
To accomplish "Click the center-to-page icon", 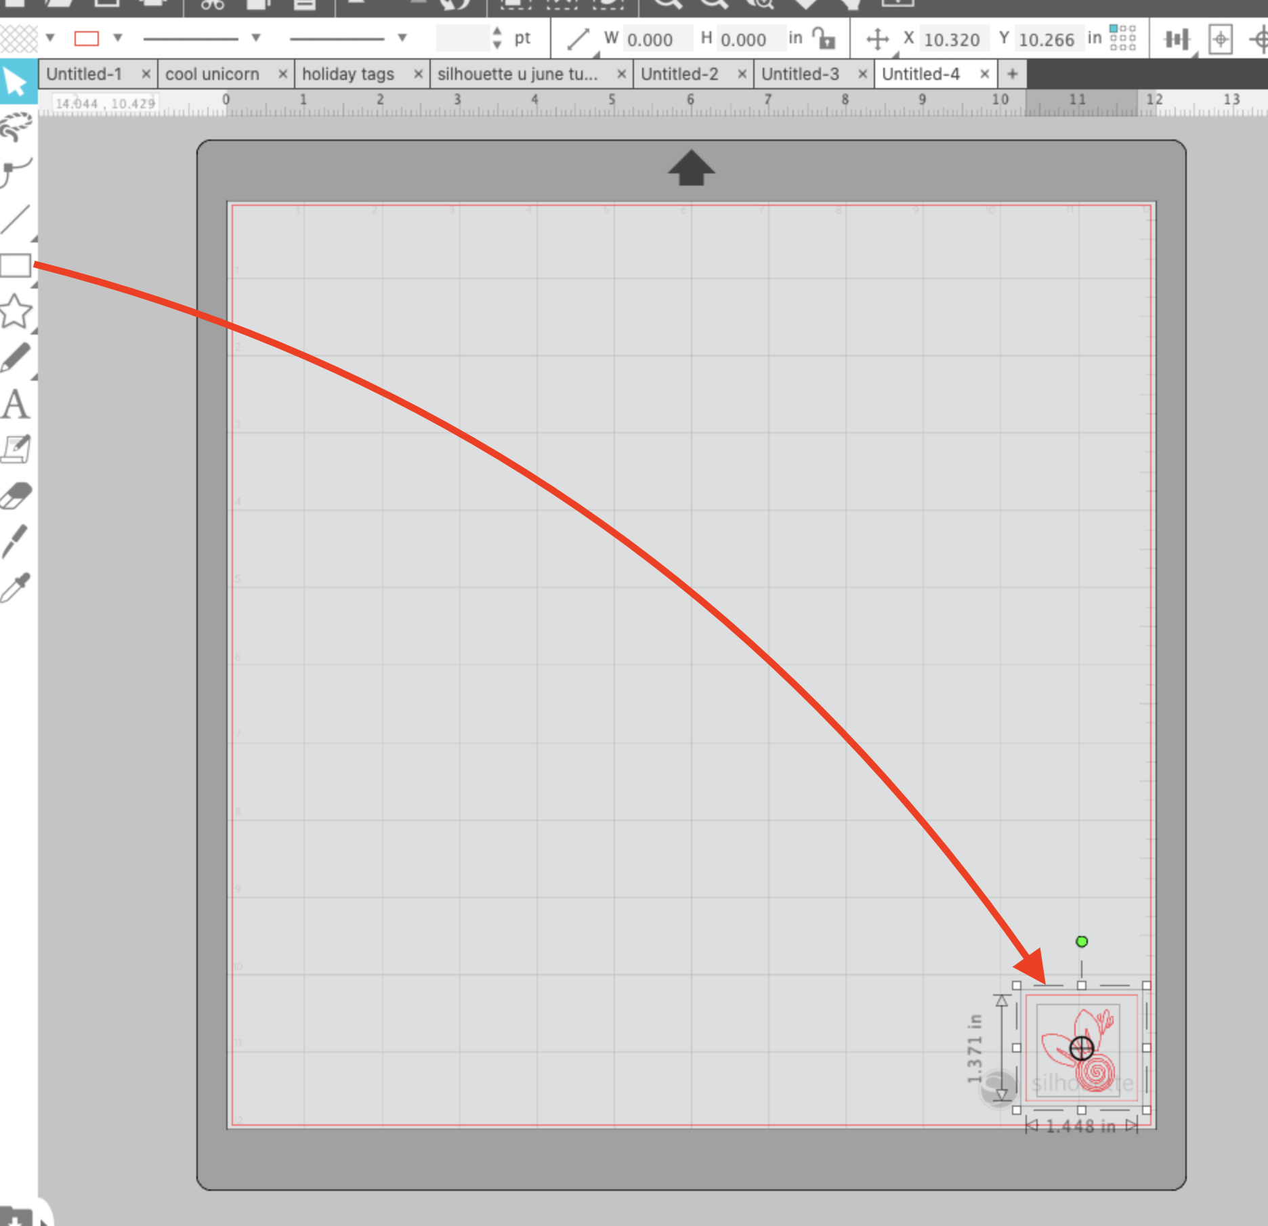I will [x=1220, y=39].
